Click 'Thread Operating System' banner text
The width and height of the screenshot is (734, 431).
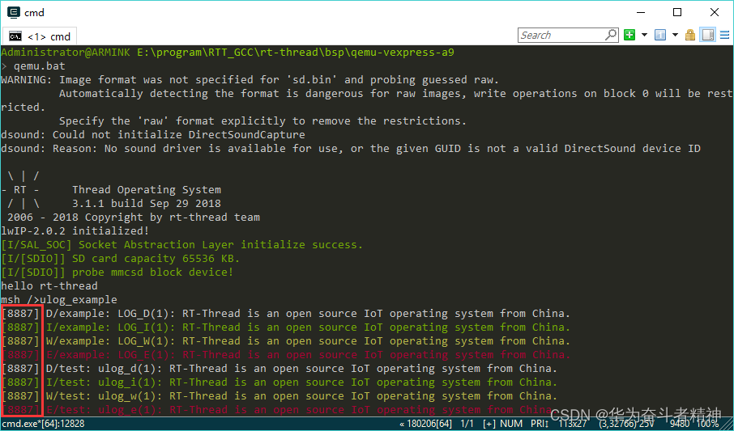146,190
